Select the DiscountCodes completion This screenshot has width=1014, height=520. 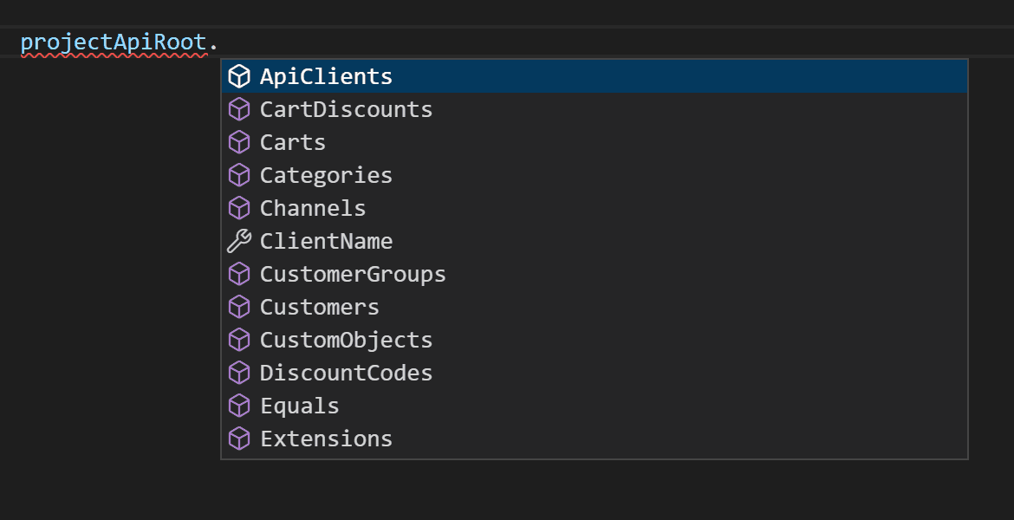pos(346,374)
